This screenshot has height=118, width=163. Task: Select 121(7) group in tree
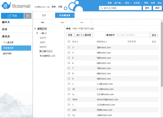point(43,38)
